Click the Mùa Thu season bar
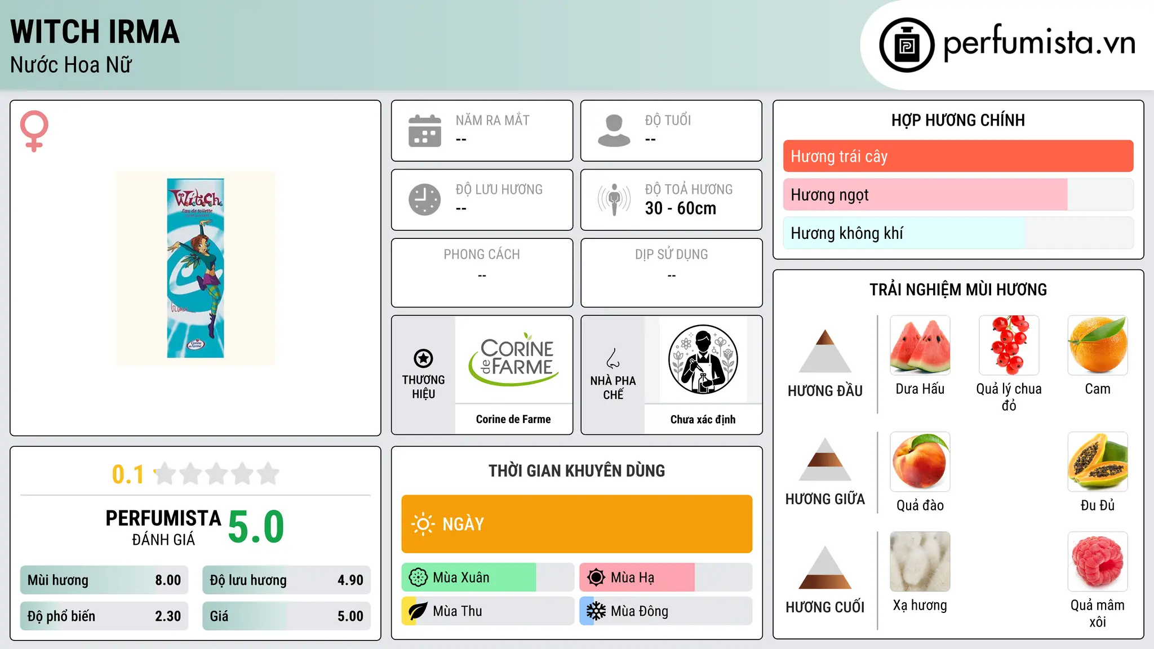The width and height of the screenshot is (1154, 649). pos(487,611)
